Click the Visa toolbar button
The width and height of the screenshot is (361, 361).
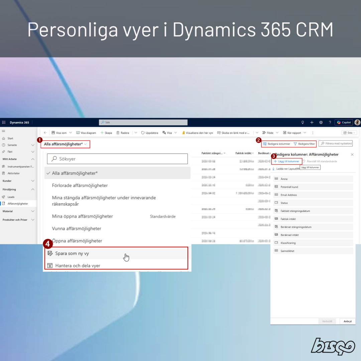[x=167, y=133]
